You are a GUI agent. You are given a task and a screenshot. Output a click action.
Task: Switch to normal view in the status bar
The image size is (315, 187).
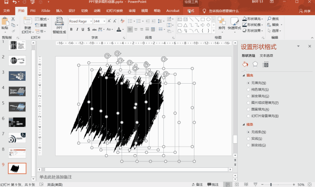pyautogui.click(x=227, y=185)
